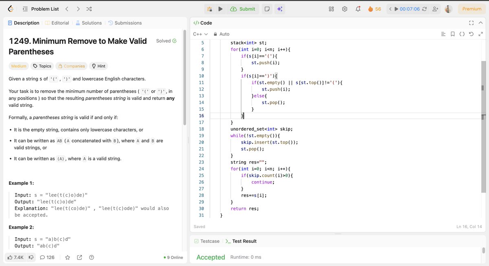Switch to the Editorial tab
The width and height of the screenshot is (489, 266).
[x=57, y=23]
